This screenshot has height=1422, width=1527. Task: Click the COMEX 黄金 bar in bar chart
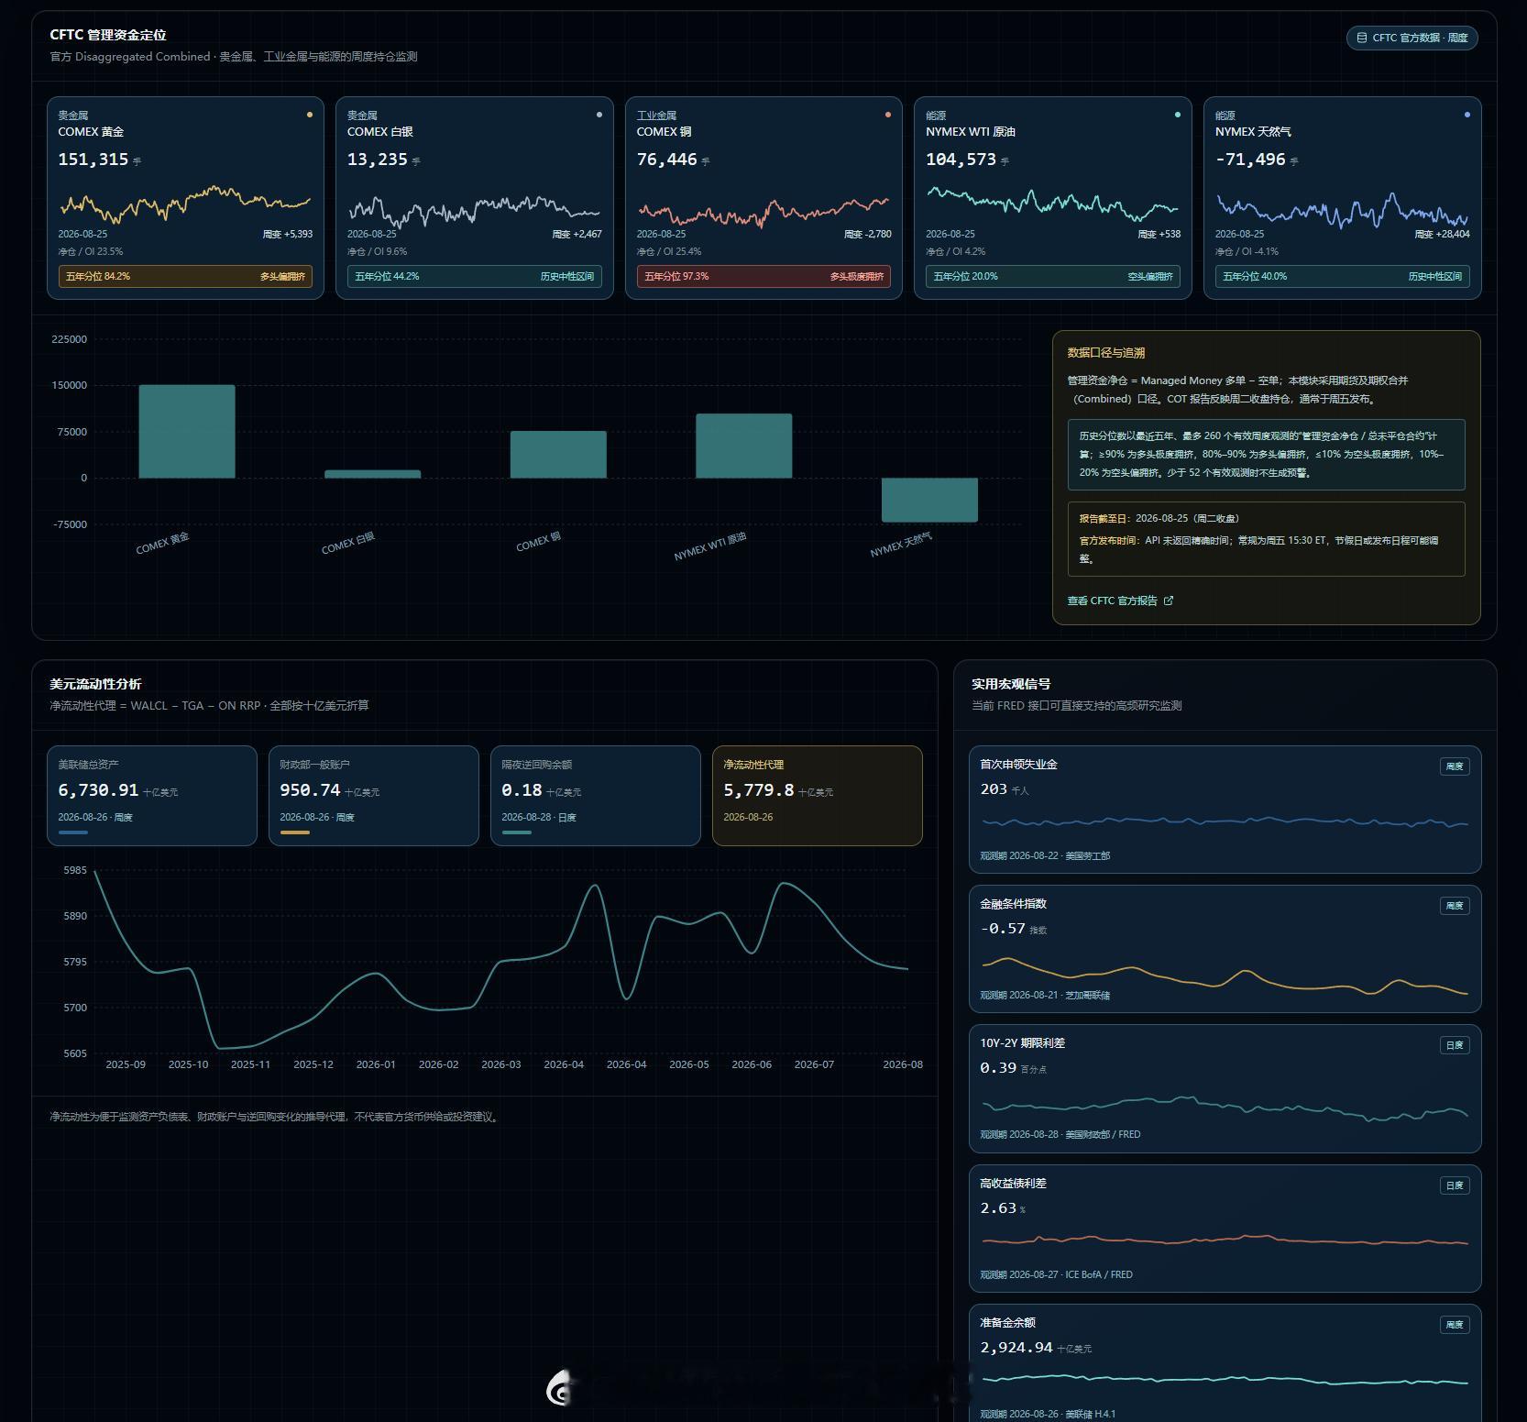point(187,431)
